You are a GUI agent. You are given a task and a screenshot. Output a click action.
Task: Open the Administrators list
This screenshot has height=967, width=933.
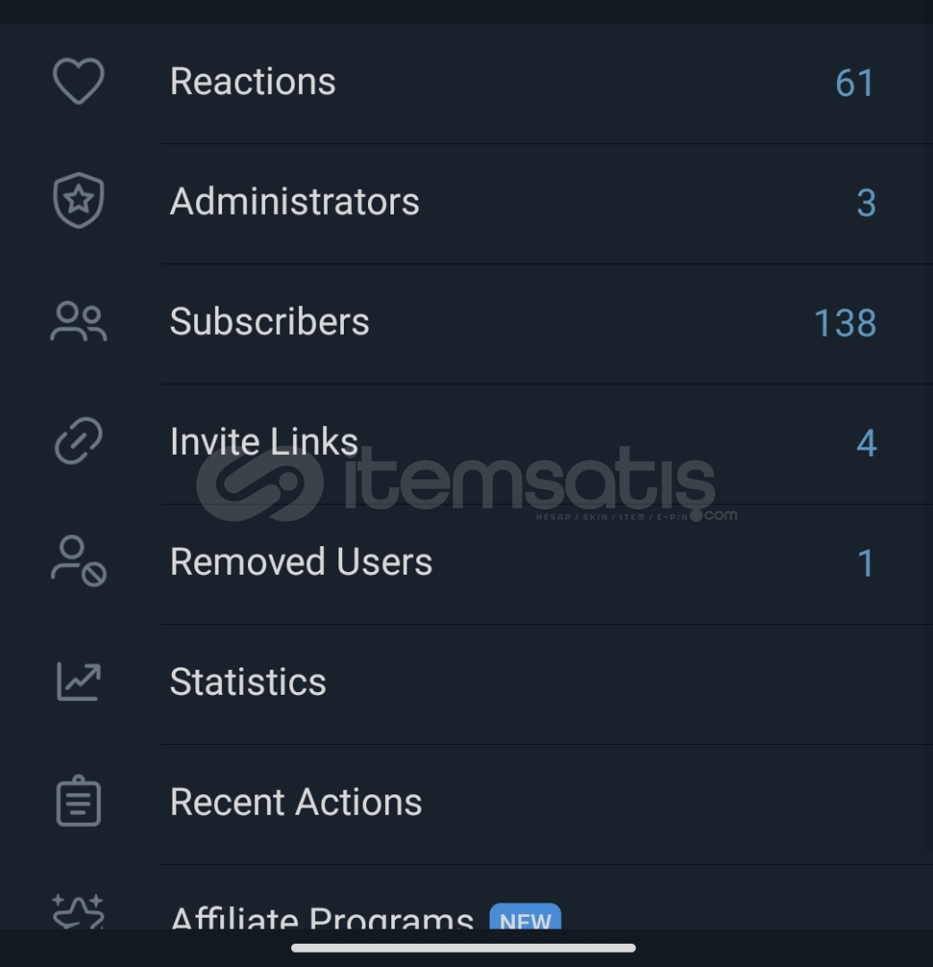pos(466,204)
